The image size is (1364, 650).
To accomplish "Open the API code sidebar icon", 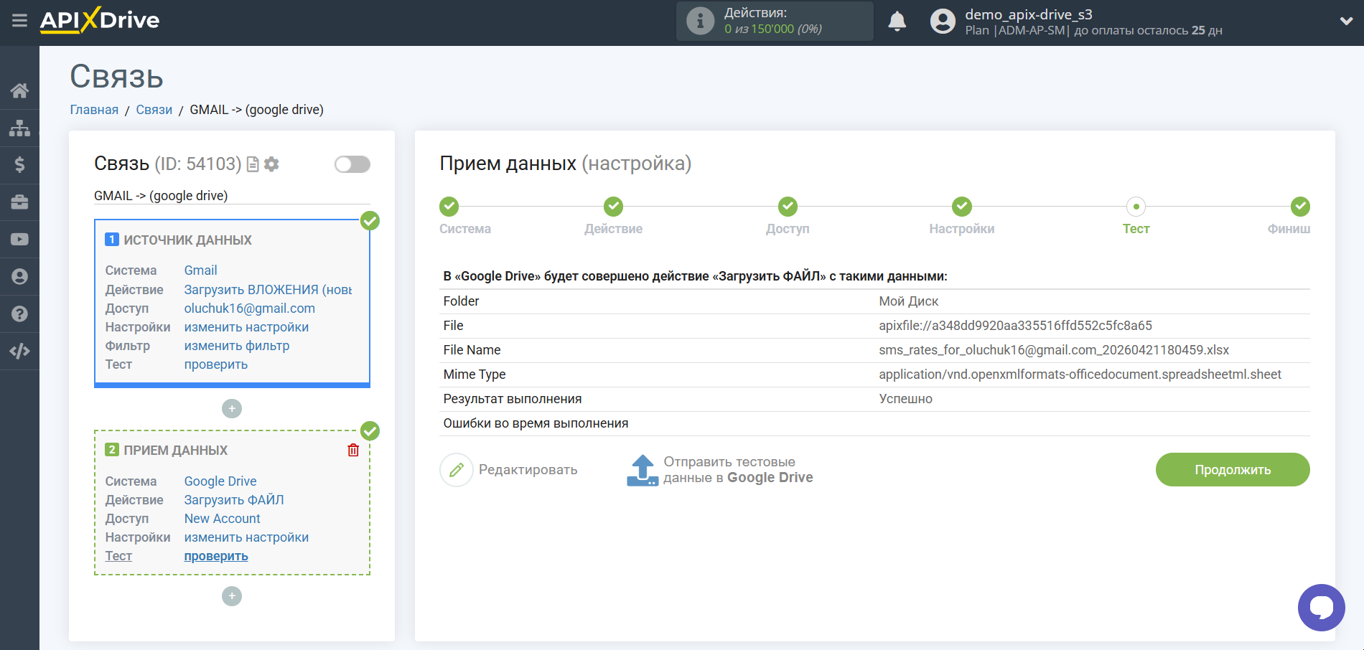I will coord(19,352).
